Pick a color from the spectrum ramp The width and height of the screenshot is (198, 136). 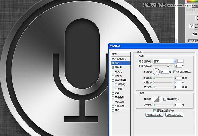pos(192,1)
